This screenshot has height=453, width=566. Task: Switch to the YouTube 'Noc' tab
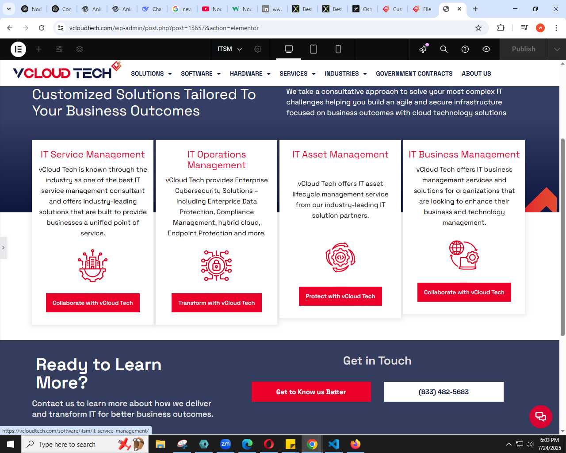tap(212, 9)
